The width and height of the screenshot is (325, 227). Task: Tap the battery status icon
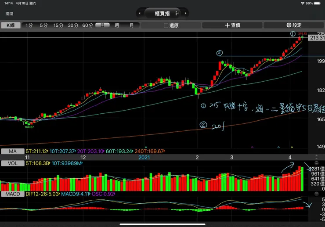pos(318,4)
